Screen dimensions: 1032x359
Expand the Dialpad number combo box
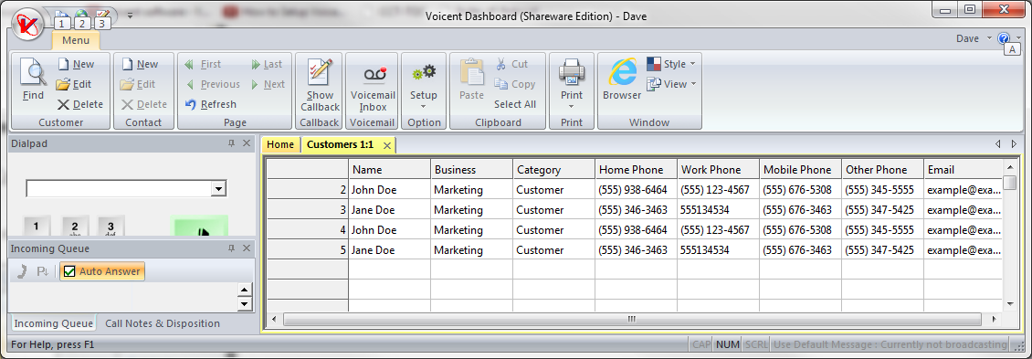point(218,189)
